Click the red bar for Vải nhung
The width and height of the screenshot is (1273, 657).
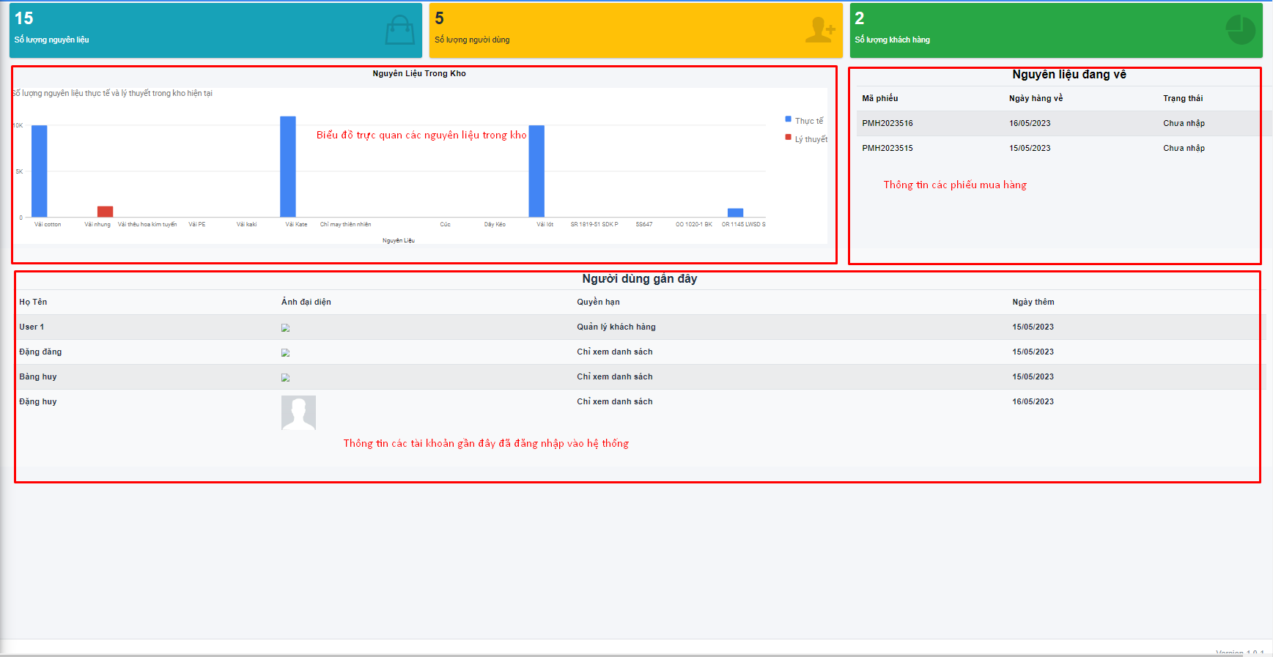click(106, 212)
